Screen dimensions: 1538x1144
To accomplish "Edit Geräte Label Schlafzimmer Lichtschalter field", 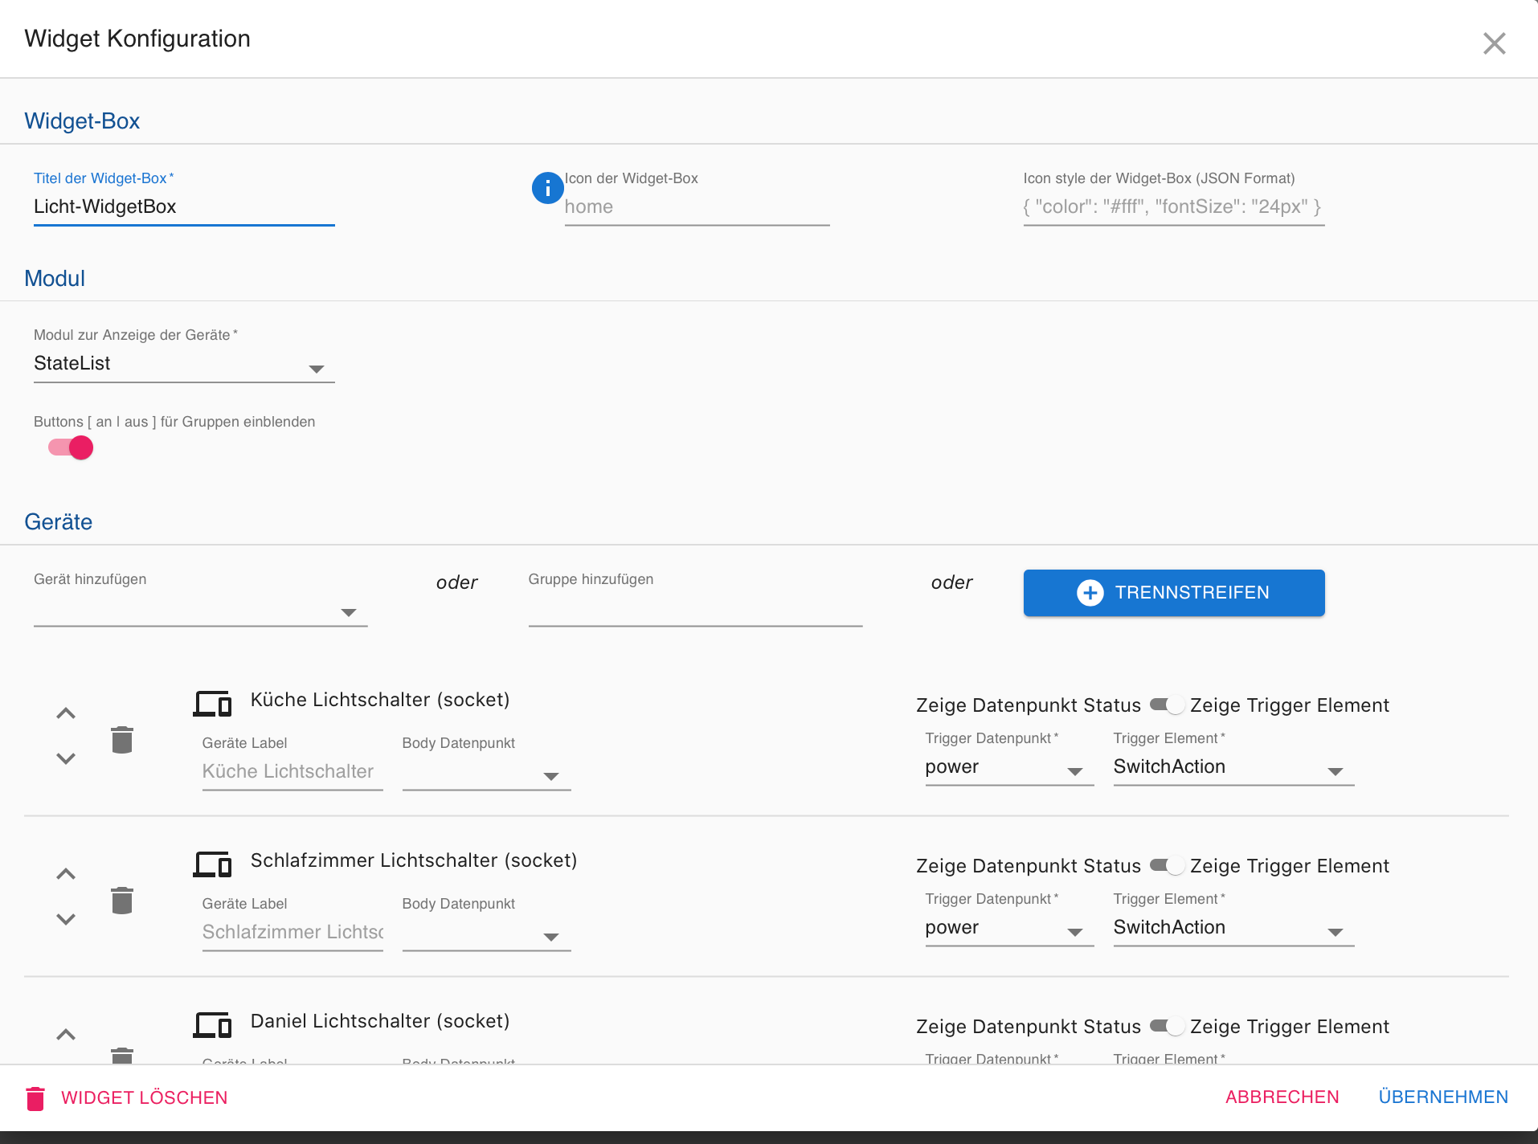I will pos(292,933).
